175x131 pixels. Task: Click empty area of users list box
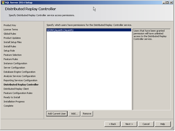click(89, 71)
